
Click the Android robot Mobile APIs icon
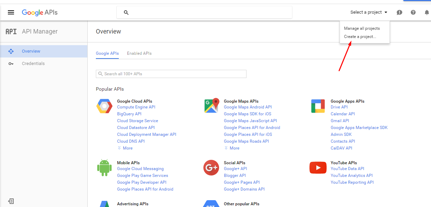point(104,168)
